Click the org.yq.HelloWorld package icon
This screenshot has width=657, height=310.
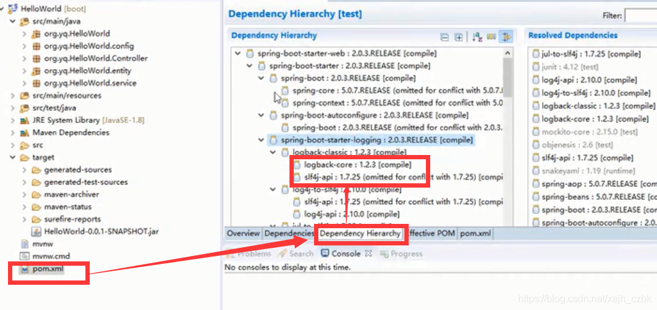(x=36, y=34)
